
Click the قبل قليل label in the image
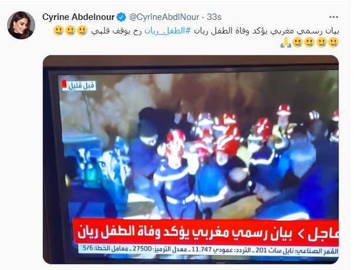pyautogui.click(x=82, y=86)
